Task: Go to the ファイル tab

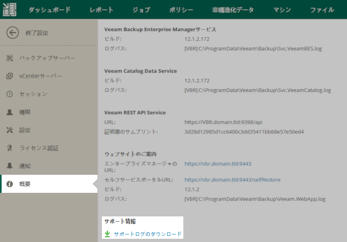Action: click(322, 10)
